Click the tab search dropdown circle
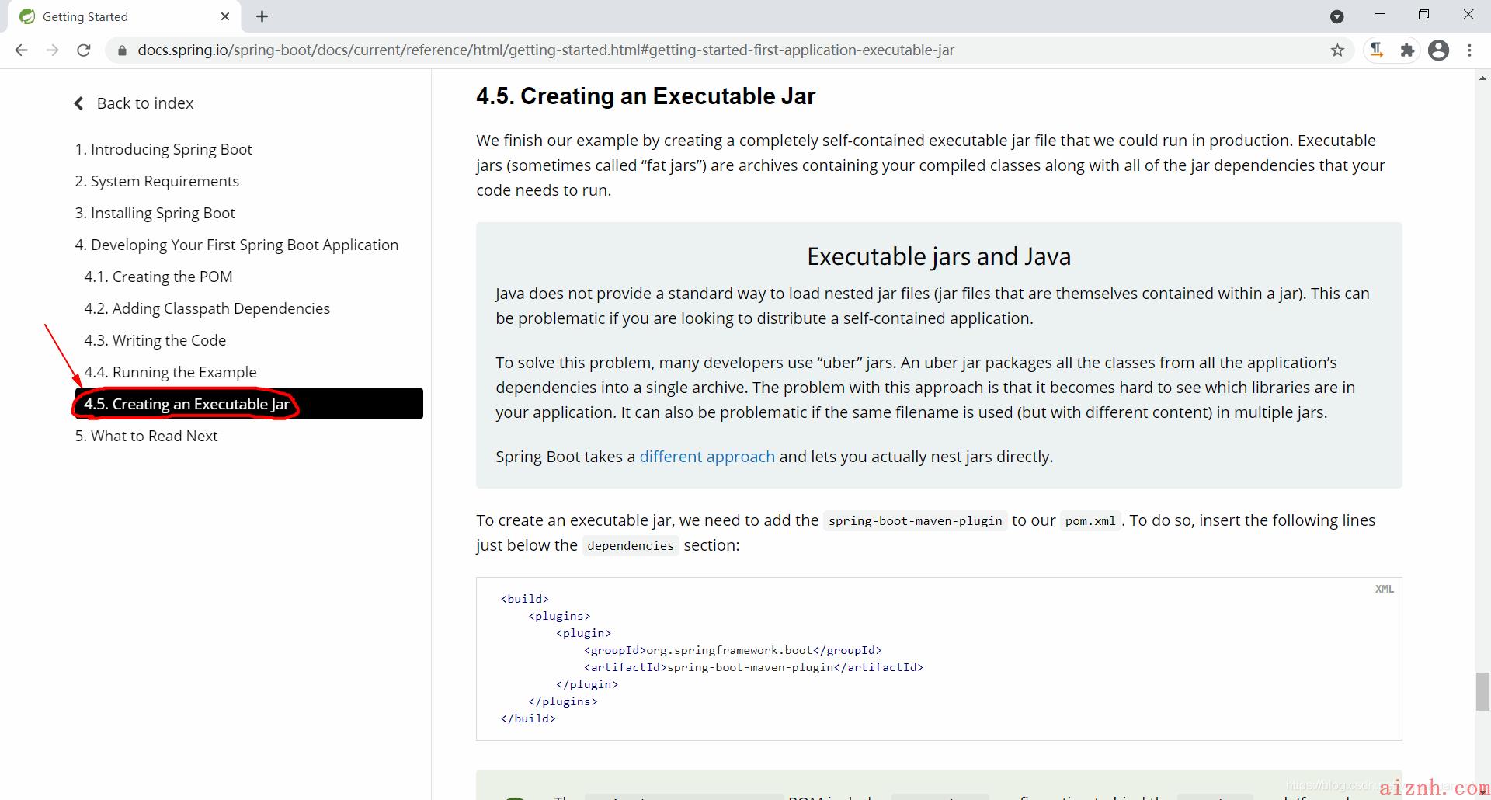1491x800 pixels. click(1337, 16)
